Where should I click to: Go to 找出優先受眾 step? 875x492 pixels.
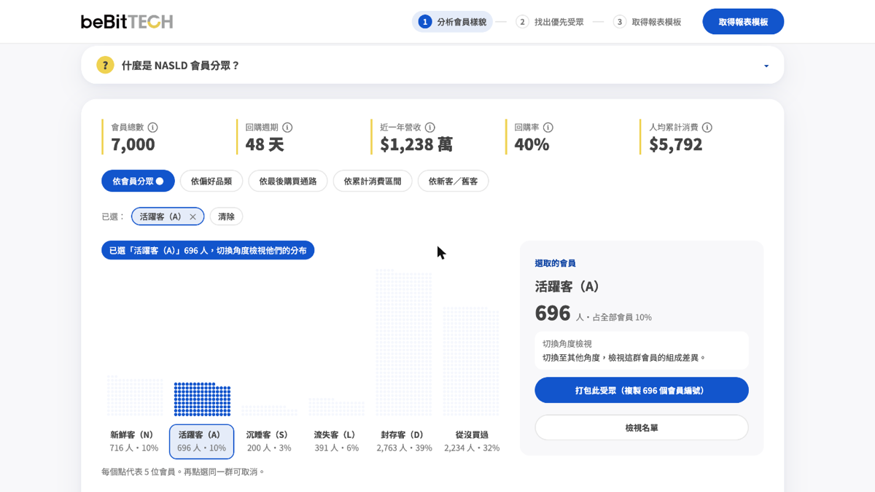551,22
